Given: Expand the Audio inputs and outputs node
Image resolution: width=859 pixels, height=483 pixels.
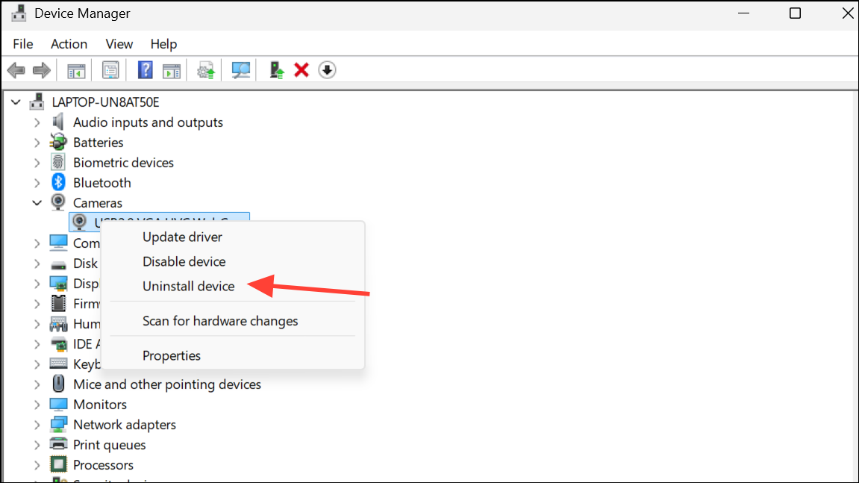Looking at the screenshot, I should point(37,122).
